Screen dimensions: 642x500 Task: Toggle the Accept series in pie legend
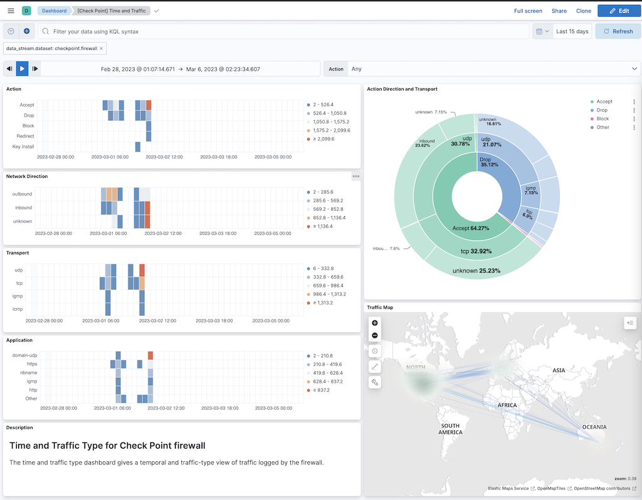604,102
